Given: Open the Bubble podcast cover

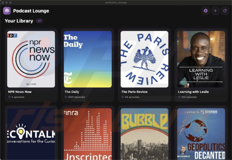Looking at the screenshot, I should (144, 134).
